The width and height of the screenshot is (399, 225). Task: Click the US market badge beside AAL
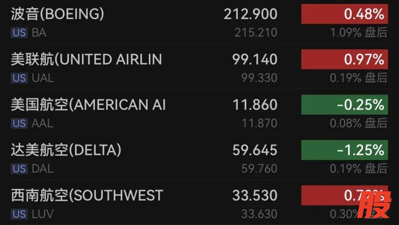19,124
